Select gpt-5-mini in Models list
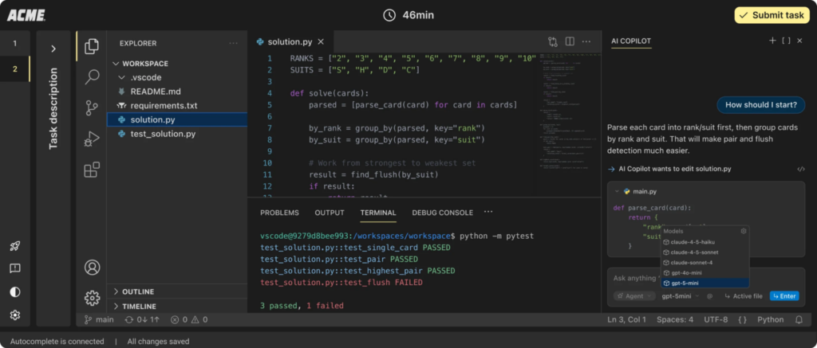 point(705,283)
